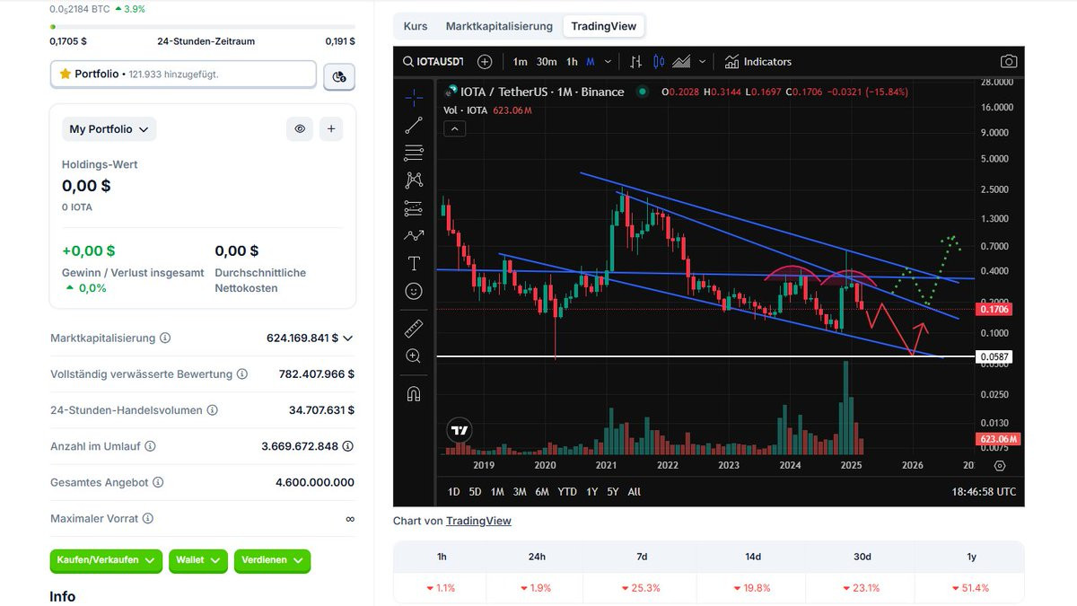Open the Indicators dialog
1077x606 pixels.
point(758,61)
